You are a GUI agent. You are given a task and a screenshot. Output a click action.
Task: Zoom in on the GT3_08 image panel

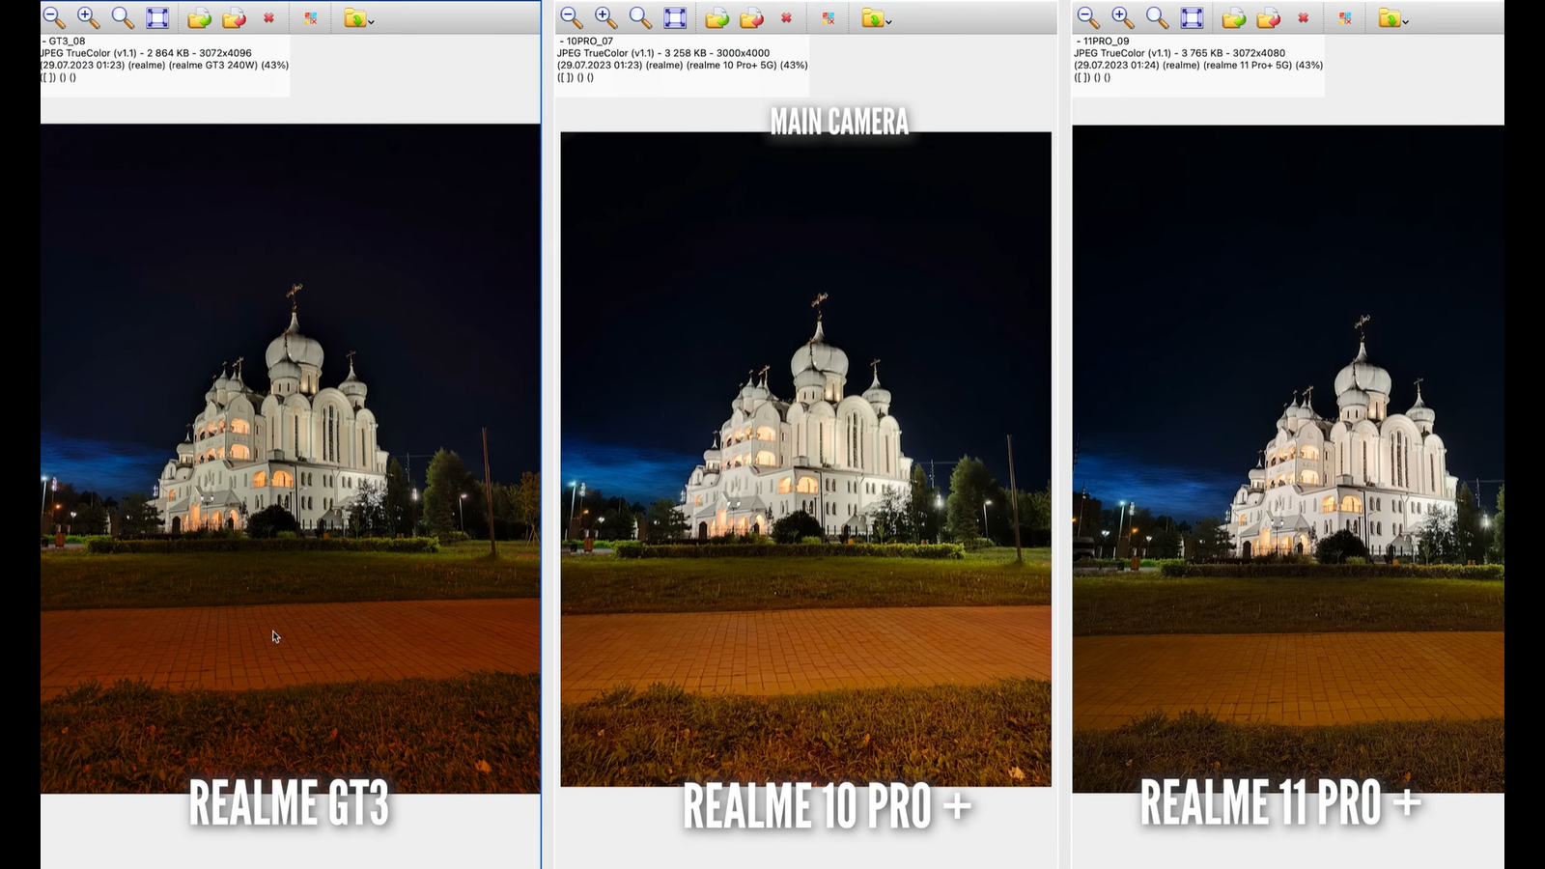click(x=88, y=17)
